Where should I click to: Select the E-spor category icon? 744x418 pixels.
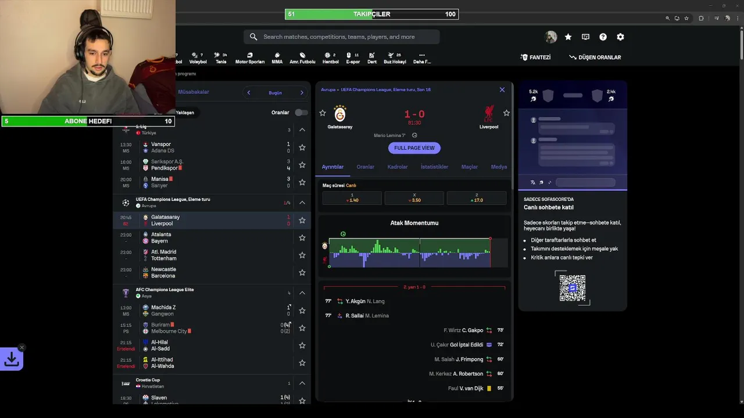[x=353, y=58]
